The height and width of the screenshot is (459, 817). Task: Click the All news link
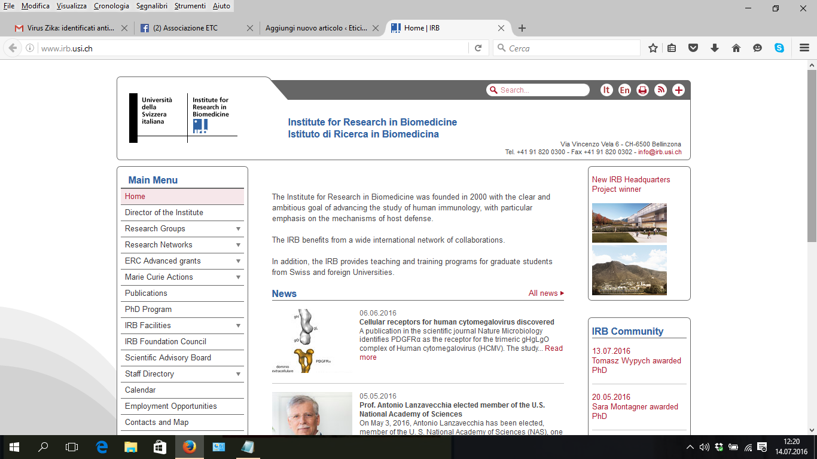tap(546, 293)
